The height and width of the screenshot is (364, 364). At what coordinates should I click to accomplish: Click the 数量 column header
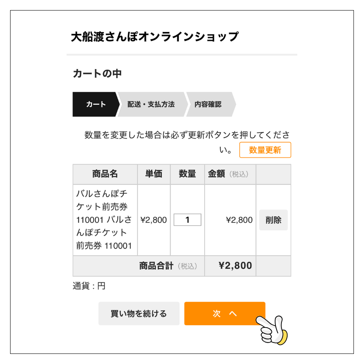[x=186, y=174]
